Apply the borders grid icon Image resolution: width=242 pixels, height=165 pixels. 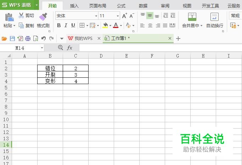82,25
